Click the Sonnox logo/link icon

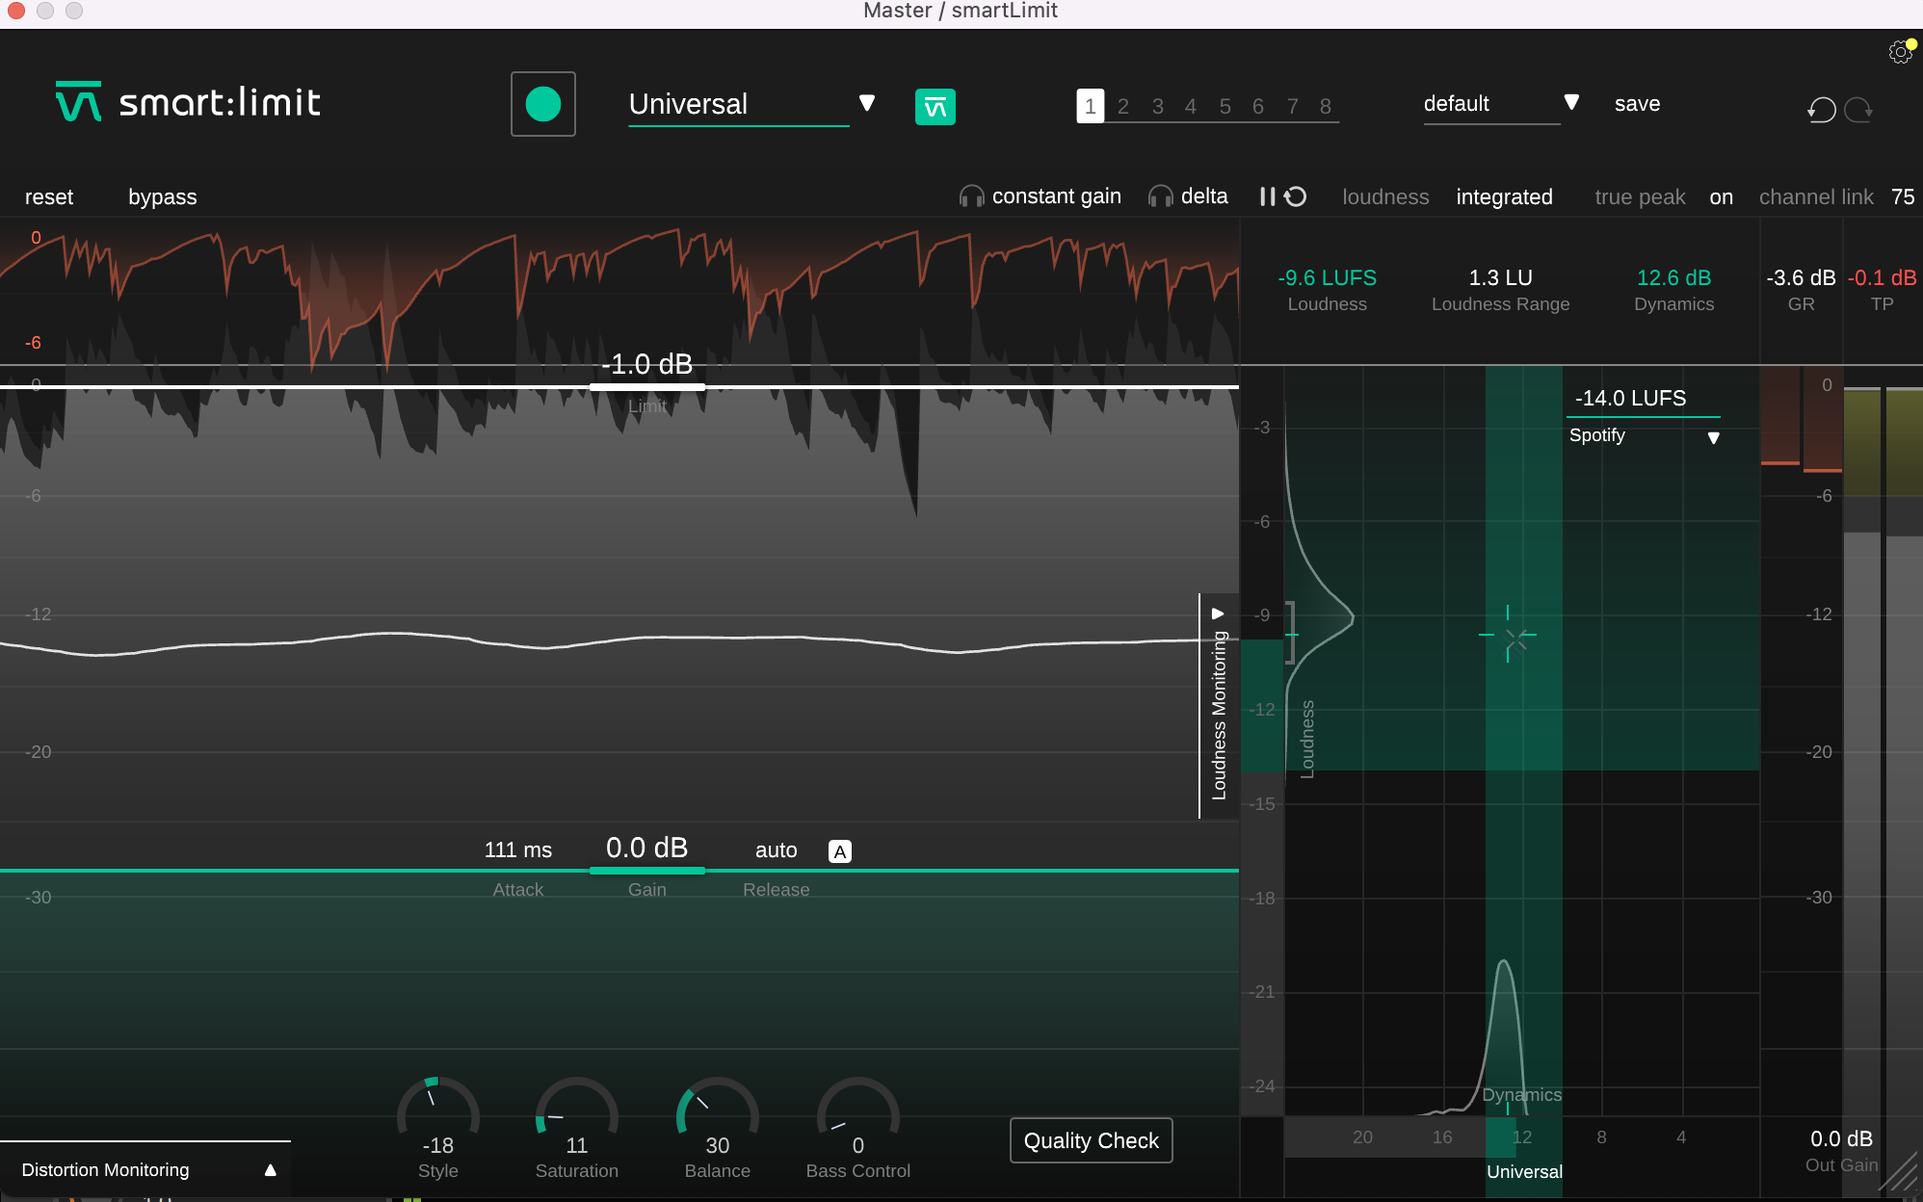pos(935,104)
